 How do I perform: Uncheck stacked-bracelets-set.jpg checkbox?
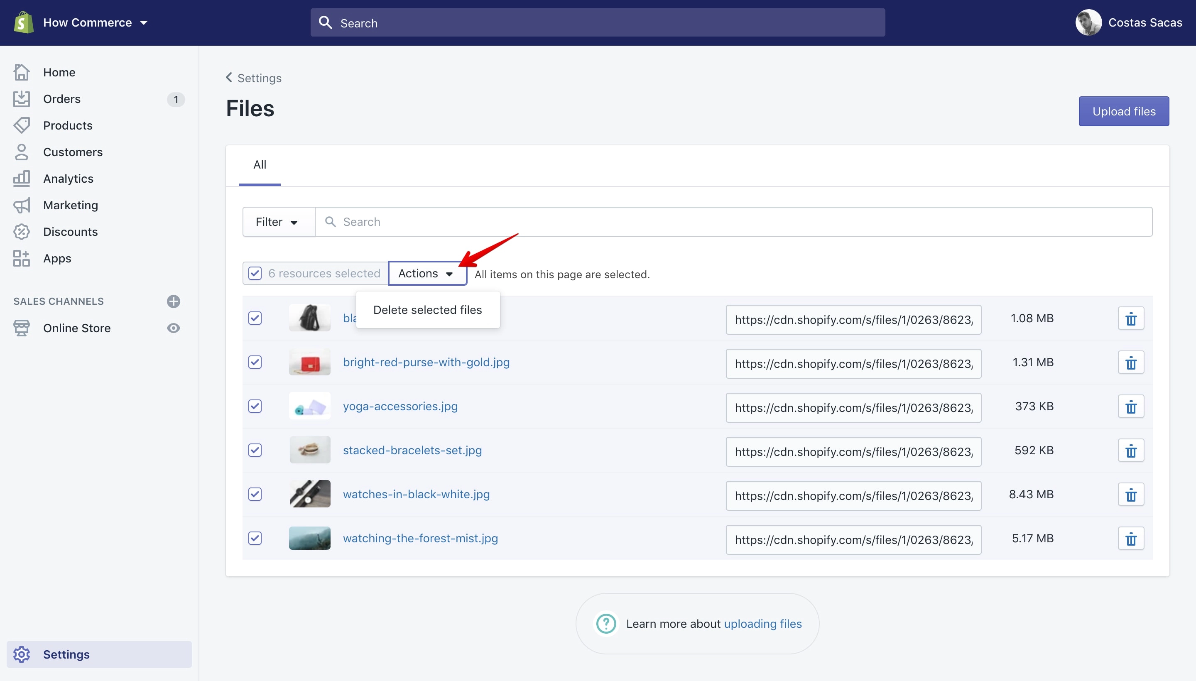(255, 450)
